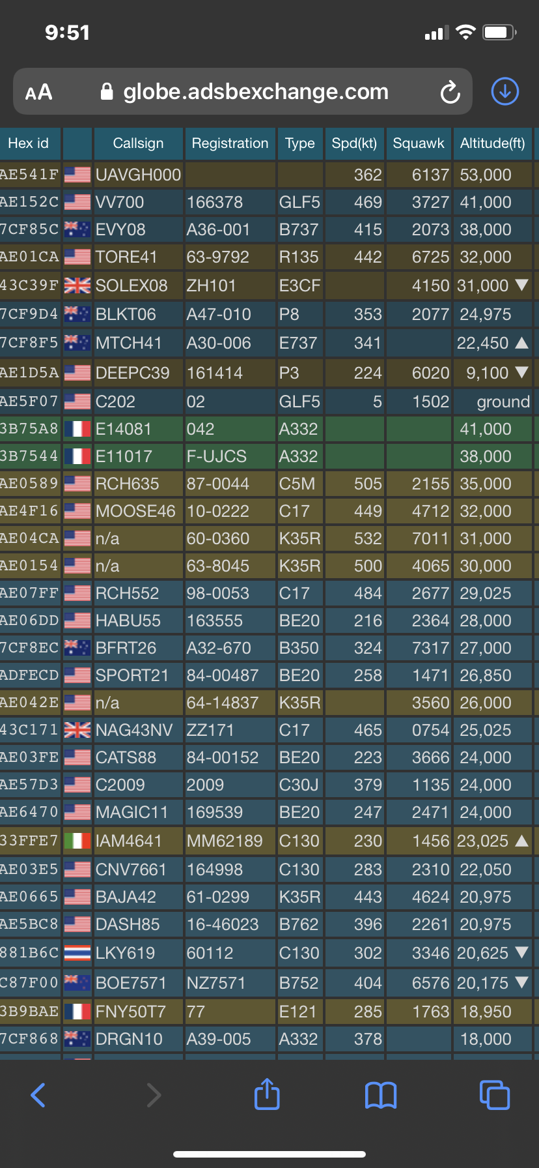Tap the French flag beside E14081
Image resolution: width=539 pixels, height=1168 pixels.
pyautogui.click(x=77, y=429)
